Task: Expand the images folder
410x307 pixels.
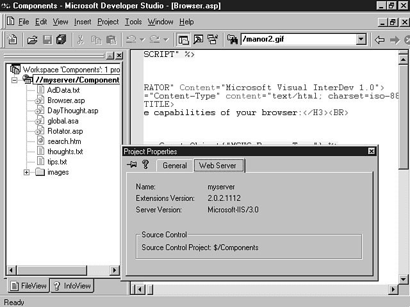Action: [x=26, y=172]
